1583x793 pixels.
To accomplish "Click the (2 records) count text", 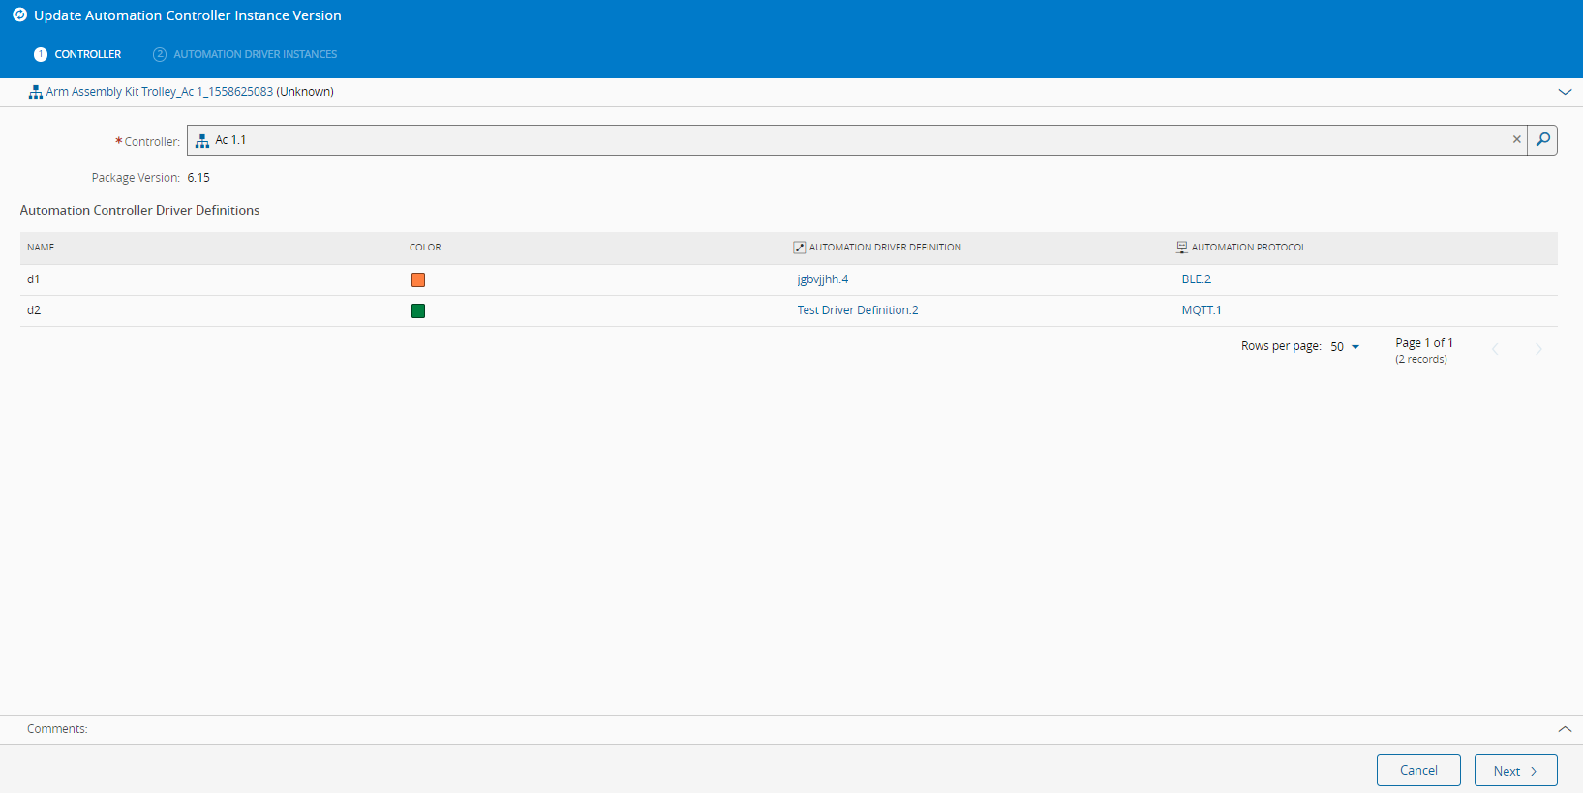I will (1421, 360).
